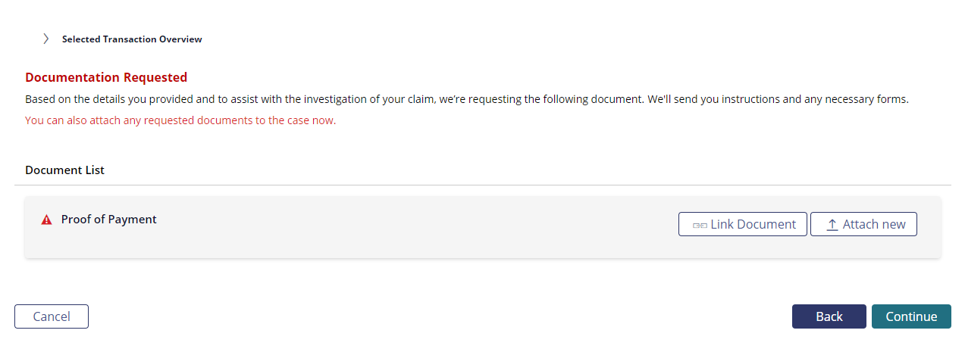Click the Documentation Requested heading
Viewport: 965px width, 349px height.
pyautogui.click(x=106, y=77)
